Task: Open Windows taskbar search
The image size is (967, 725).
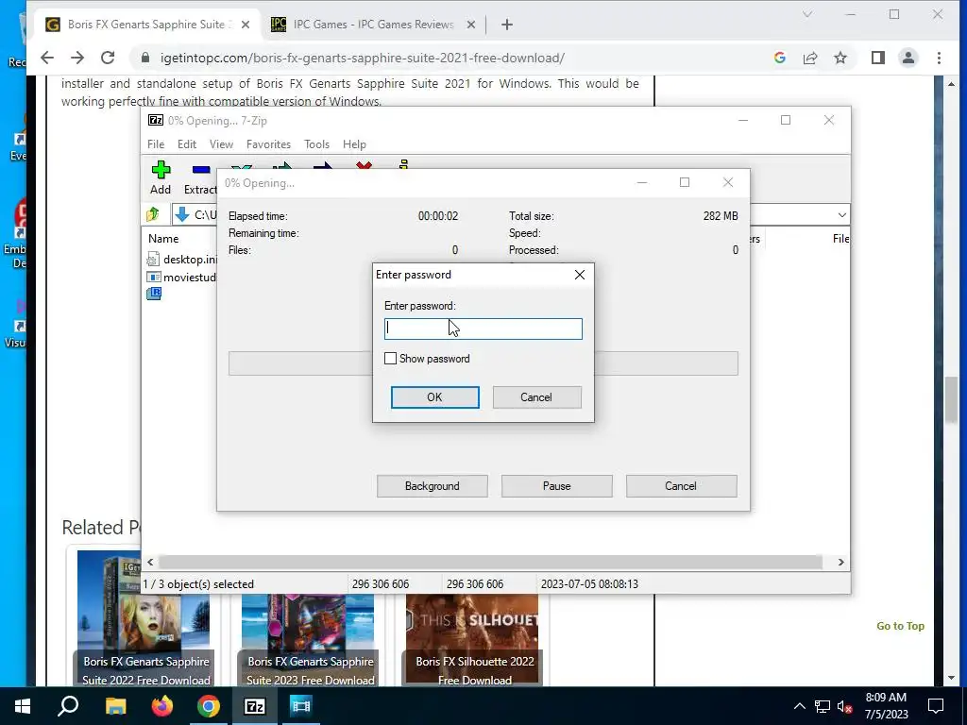Action: tap(68, 706)
